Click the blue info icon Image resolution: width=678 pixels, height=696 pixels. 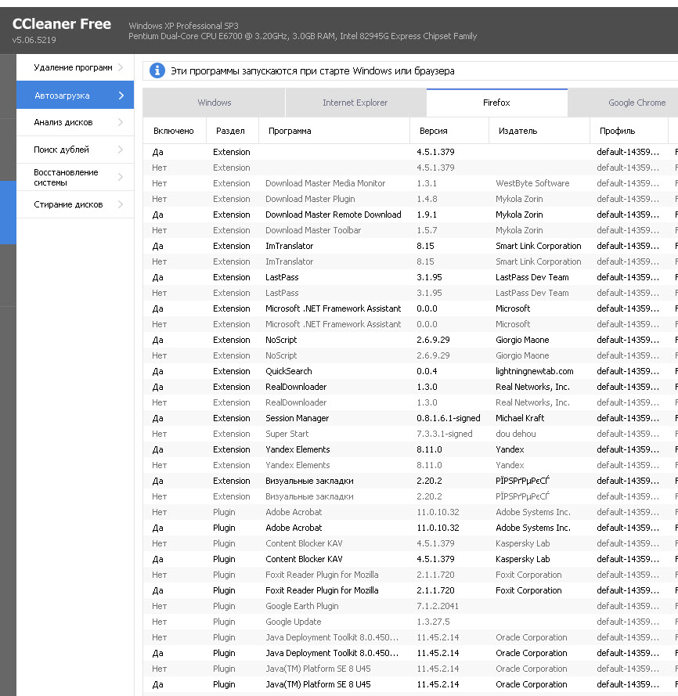(x=157, y=71)
